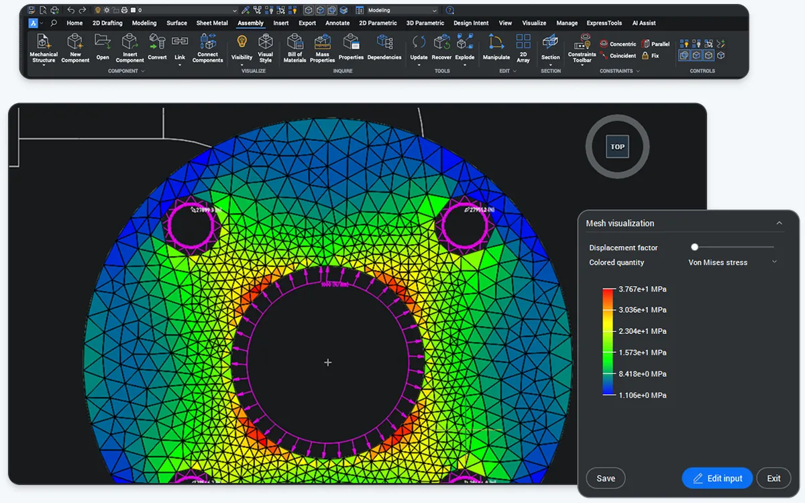Collapse the Mesh visualization panel
805x503 pixels.
[x=779, y=223]
